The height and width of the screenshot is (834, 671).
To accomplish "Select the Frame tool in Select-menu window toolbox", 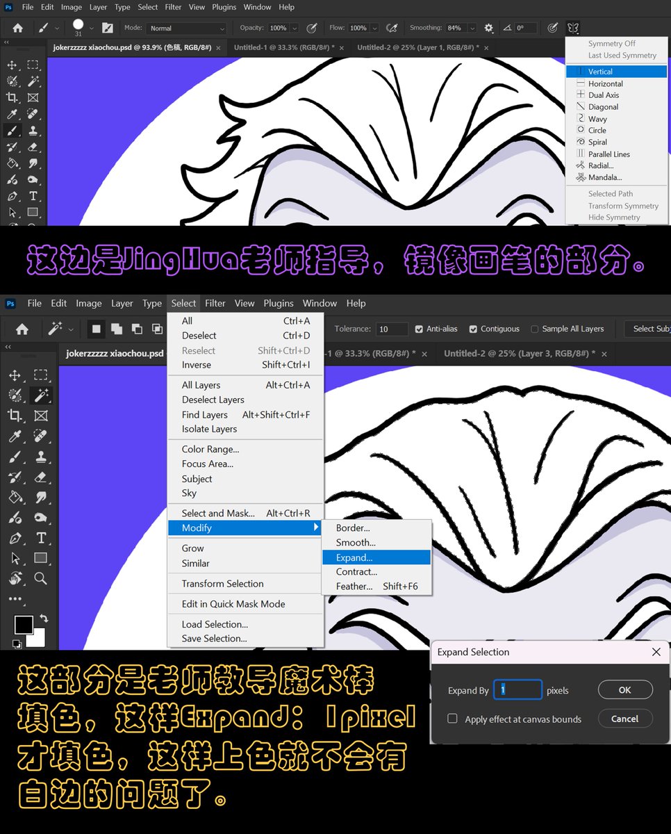I will (x=40, y=416).
